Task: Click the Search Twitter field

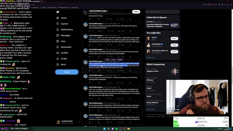Action: [162, 12]
